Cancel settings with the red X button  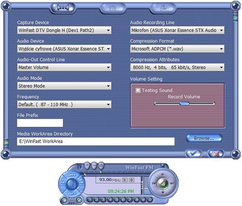click(216, 153)
